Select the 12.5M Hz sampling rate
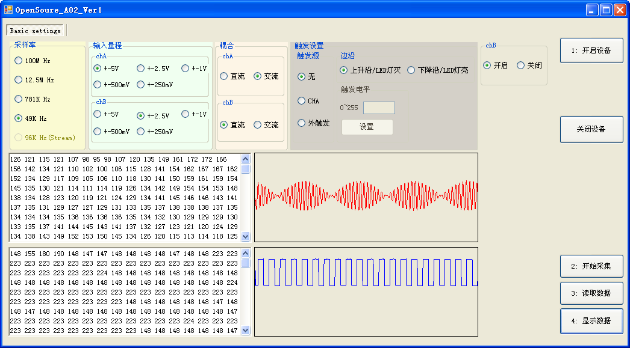This screenshot has width=630, height=348. [x=34, y=80]
